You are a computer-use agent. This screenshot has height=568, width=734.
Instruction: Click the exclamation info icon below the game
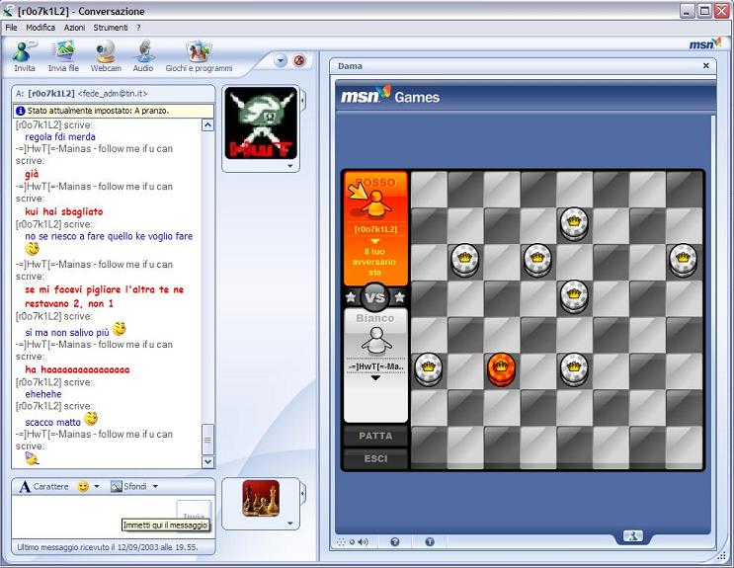(430, 541)
